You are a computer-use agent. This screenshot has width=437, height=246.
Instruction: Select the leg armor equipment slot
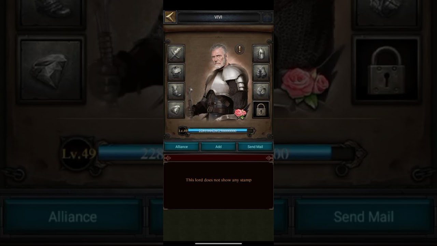261,72
